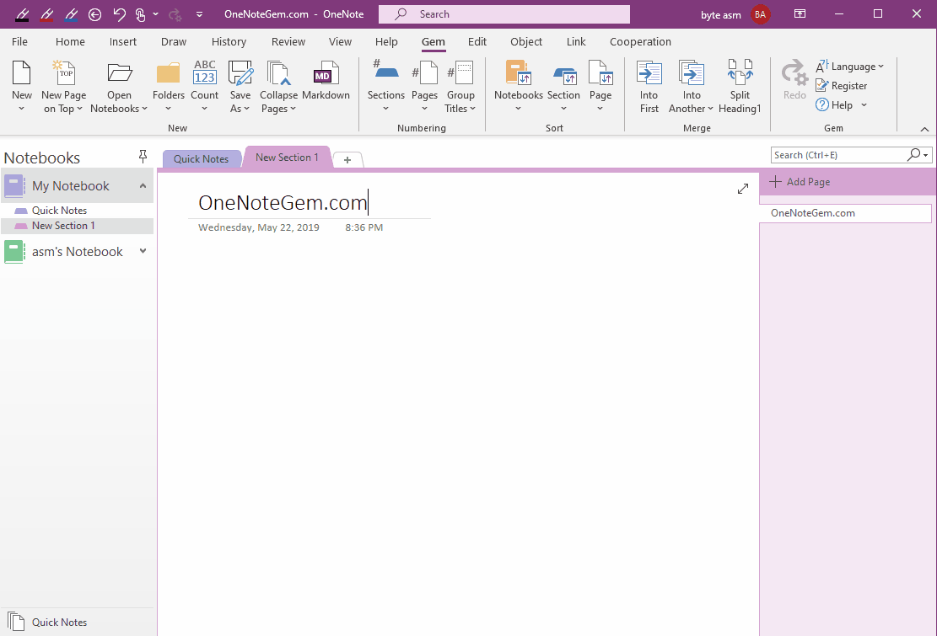937x636 pixels.
Task: Collapse the My Notebook tree
Action: click(x=143, y=185)
